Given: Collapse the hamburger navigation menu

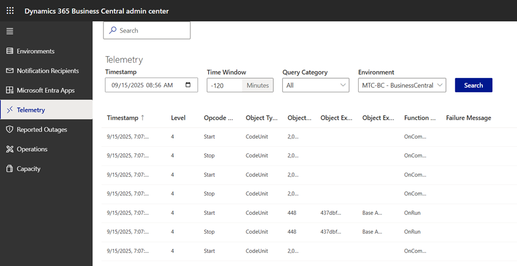Looking at the screenshot, I should point(9,31).
